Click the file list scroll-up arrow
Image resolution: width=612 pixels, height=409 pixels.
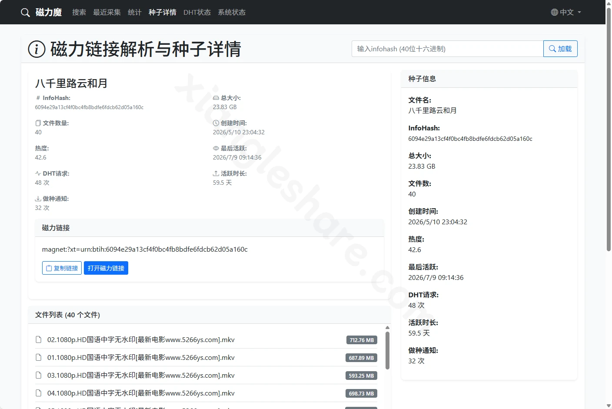387,328
